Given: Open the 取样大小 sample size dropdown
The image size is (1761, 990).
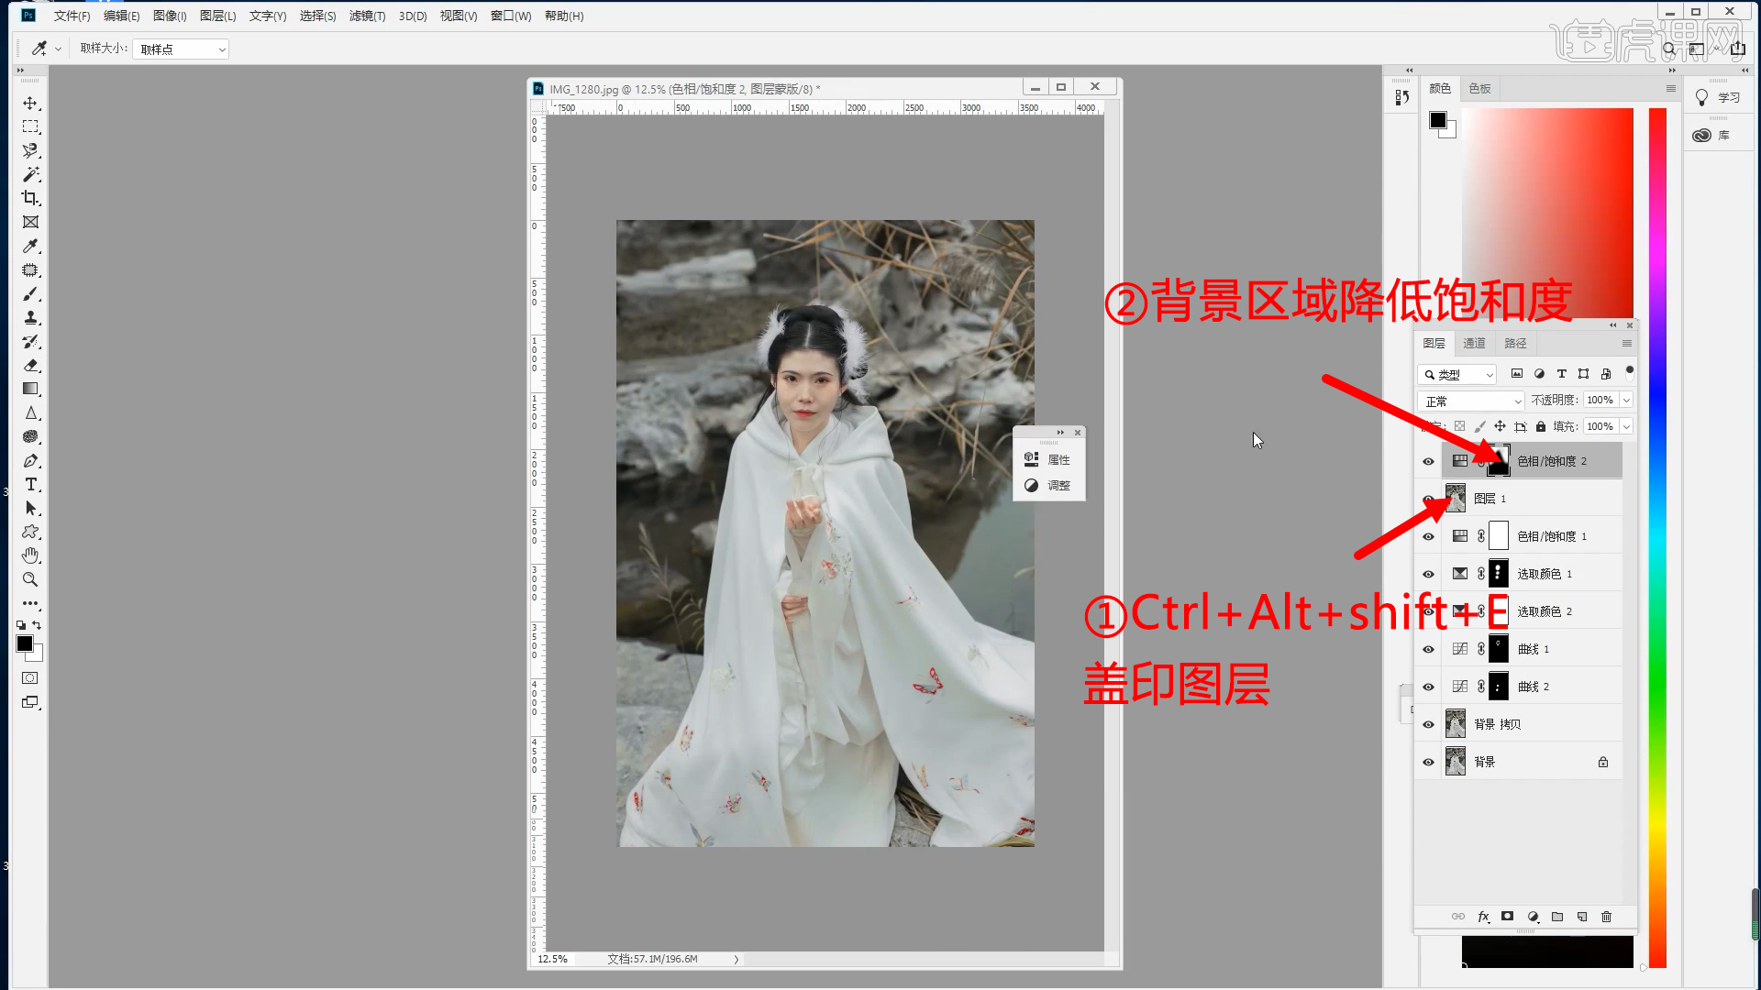Looking at the screenshot, I should [181, 49].
